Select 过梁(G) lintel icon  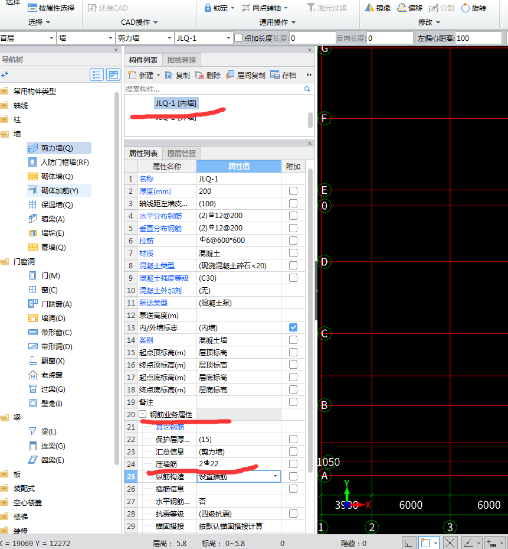(33, 389)
